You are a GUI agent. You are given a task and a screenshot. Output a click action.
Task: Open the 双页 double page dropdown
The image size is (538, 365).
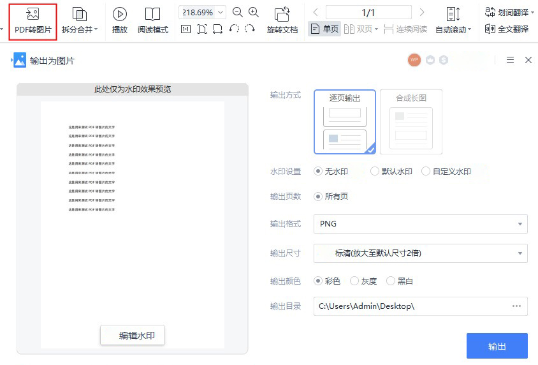pos(361,29)
